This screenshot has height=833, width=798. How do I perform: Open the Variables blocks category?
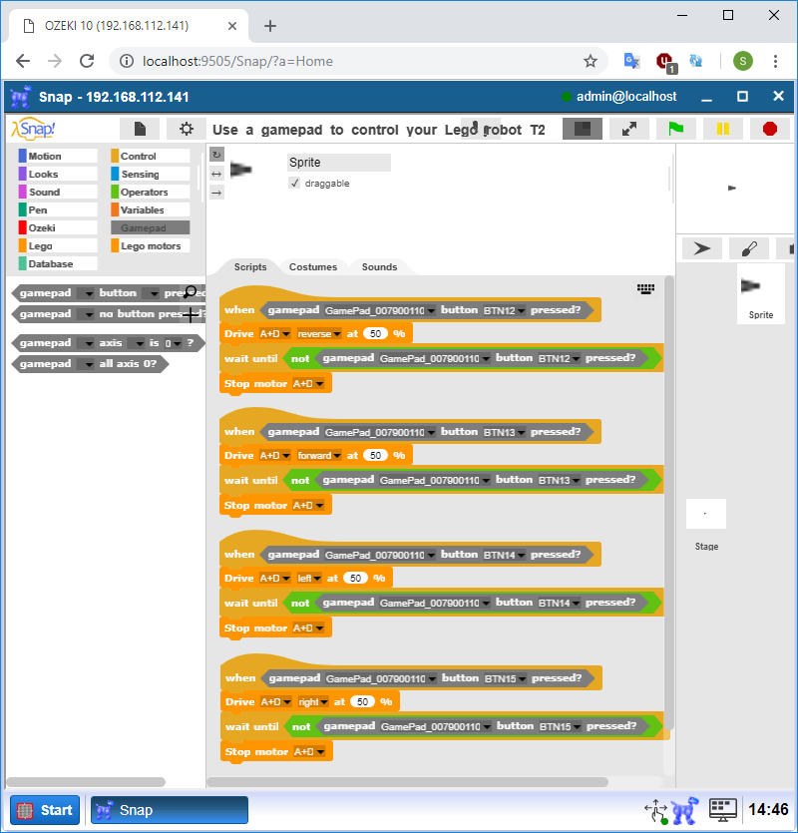151,209
